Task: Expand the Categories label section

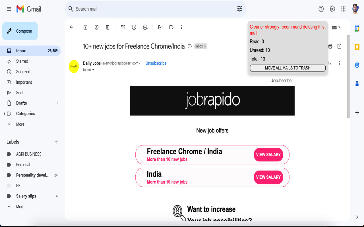Action: [5, 113]
